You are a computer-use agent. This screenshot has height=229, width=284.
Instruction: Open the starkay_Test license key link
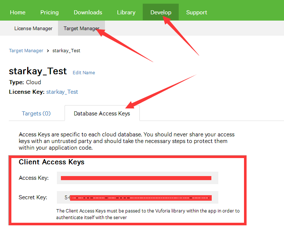coord(62,92)
